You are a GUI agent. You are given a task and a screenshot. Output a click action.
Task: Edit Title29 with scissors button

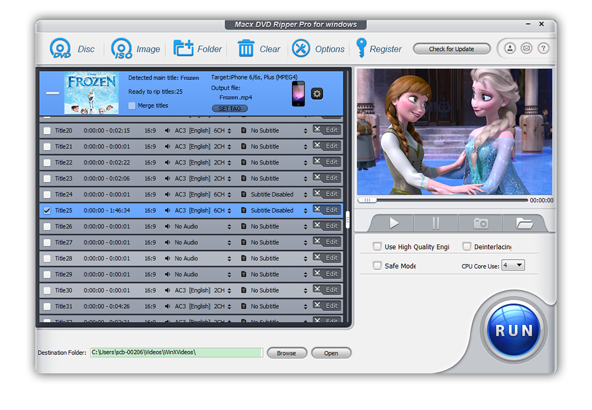point(327,274)
